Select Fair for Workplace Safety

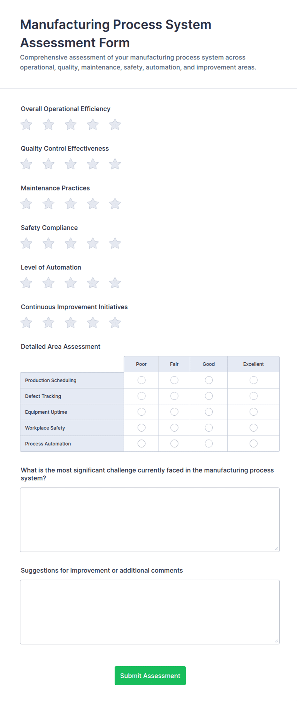coord(174,428)
